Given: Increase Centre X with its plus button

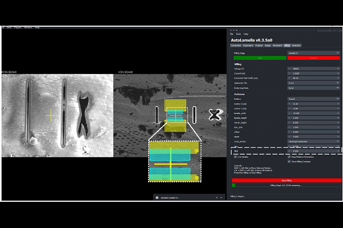Looking at the screenshot, I should click(x=338, y=104).
